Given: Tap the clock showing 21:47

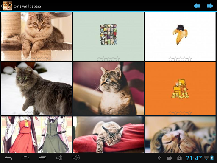Looking at the screenshot, I should click(x=194, y=158).
